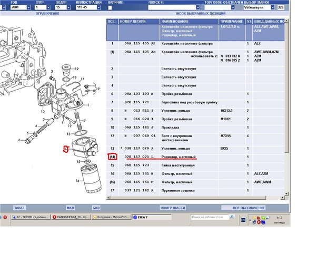
Task: Select part number N 013 811 5
Action: click(139, 111)
